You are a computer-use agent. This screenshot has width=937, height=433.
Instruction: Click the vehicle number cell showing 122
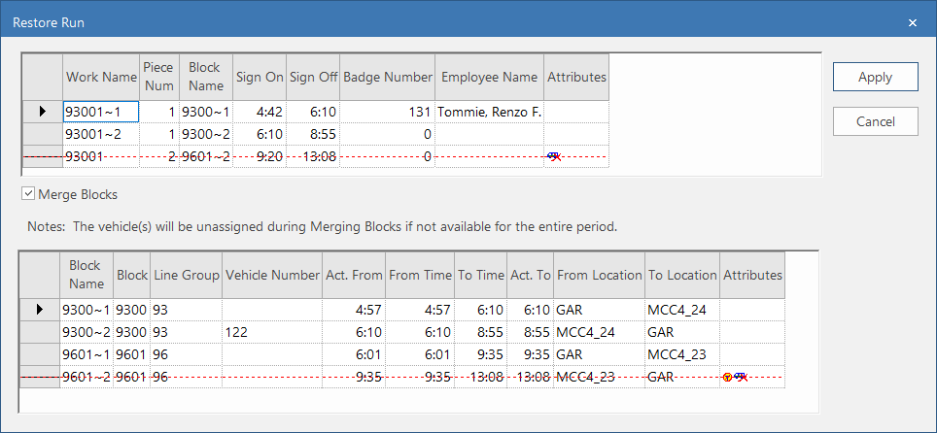pos(272,332)
